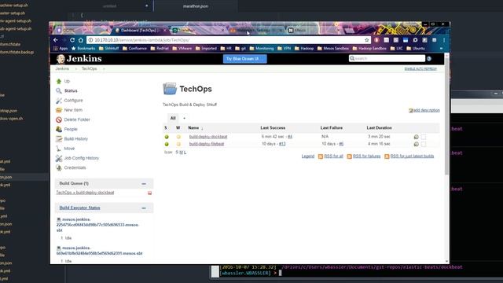This screenshot has height=283, width=503.
Task: Open the Confluence bookmarks folder
Action: click(134, 49)
